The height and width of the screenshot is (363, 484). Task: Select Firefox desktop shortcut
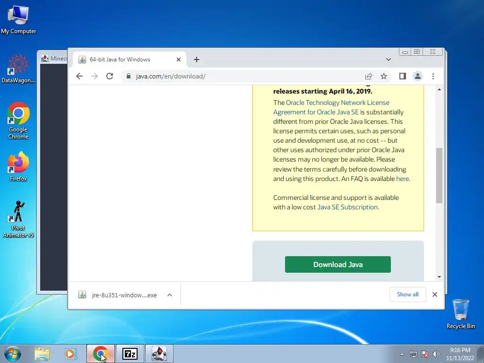point(18,166)
